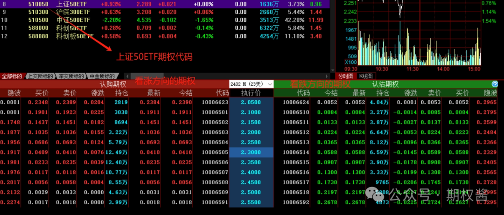Viewport: 504px width, 215px height.
Task: Select strike price 2.3500
Action: coord(251,162)
